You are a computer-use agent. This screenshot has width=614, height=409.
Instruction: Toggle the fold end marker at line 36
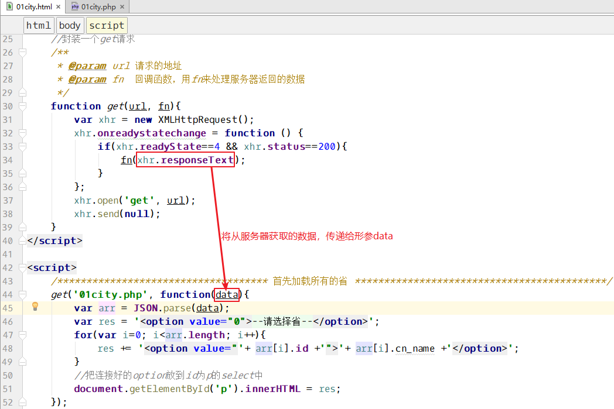pyautogui.click(x=23, y=187)
